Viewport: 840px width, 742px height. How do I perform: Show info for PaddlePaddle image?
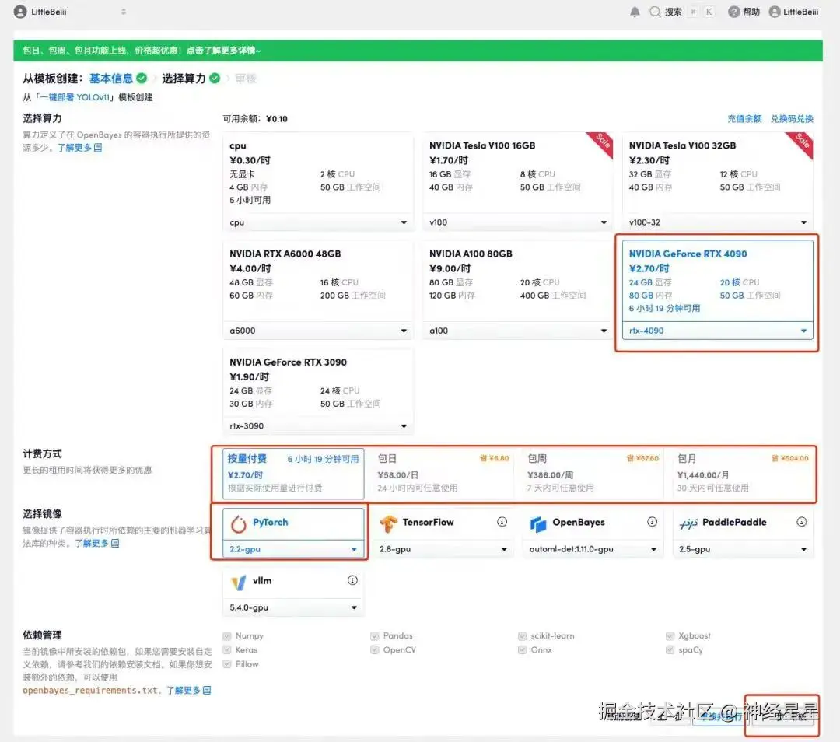coord(801,522)
